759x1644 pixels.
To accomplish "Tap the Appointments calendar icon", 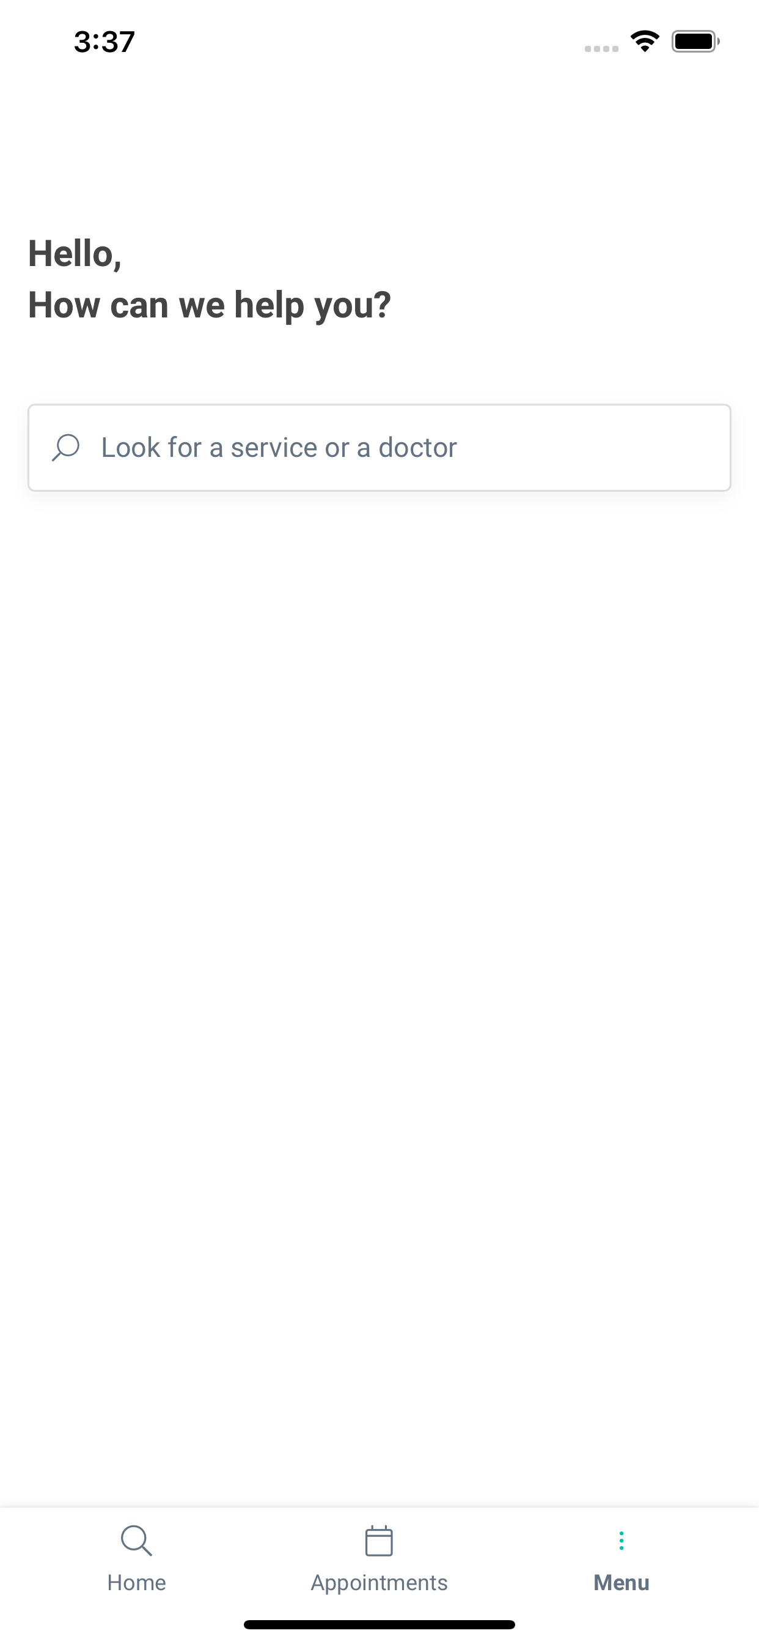I will (x=379, y=1541).
